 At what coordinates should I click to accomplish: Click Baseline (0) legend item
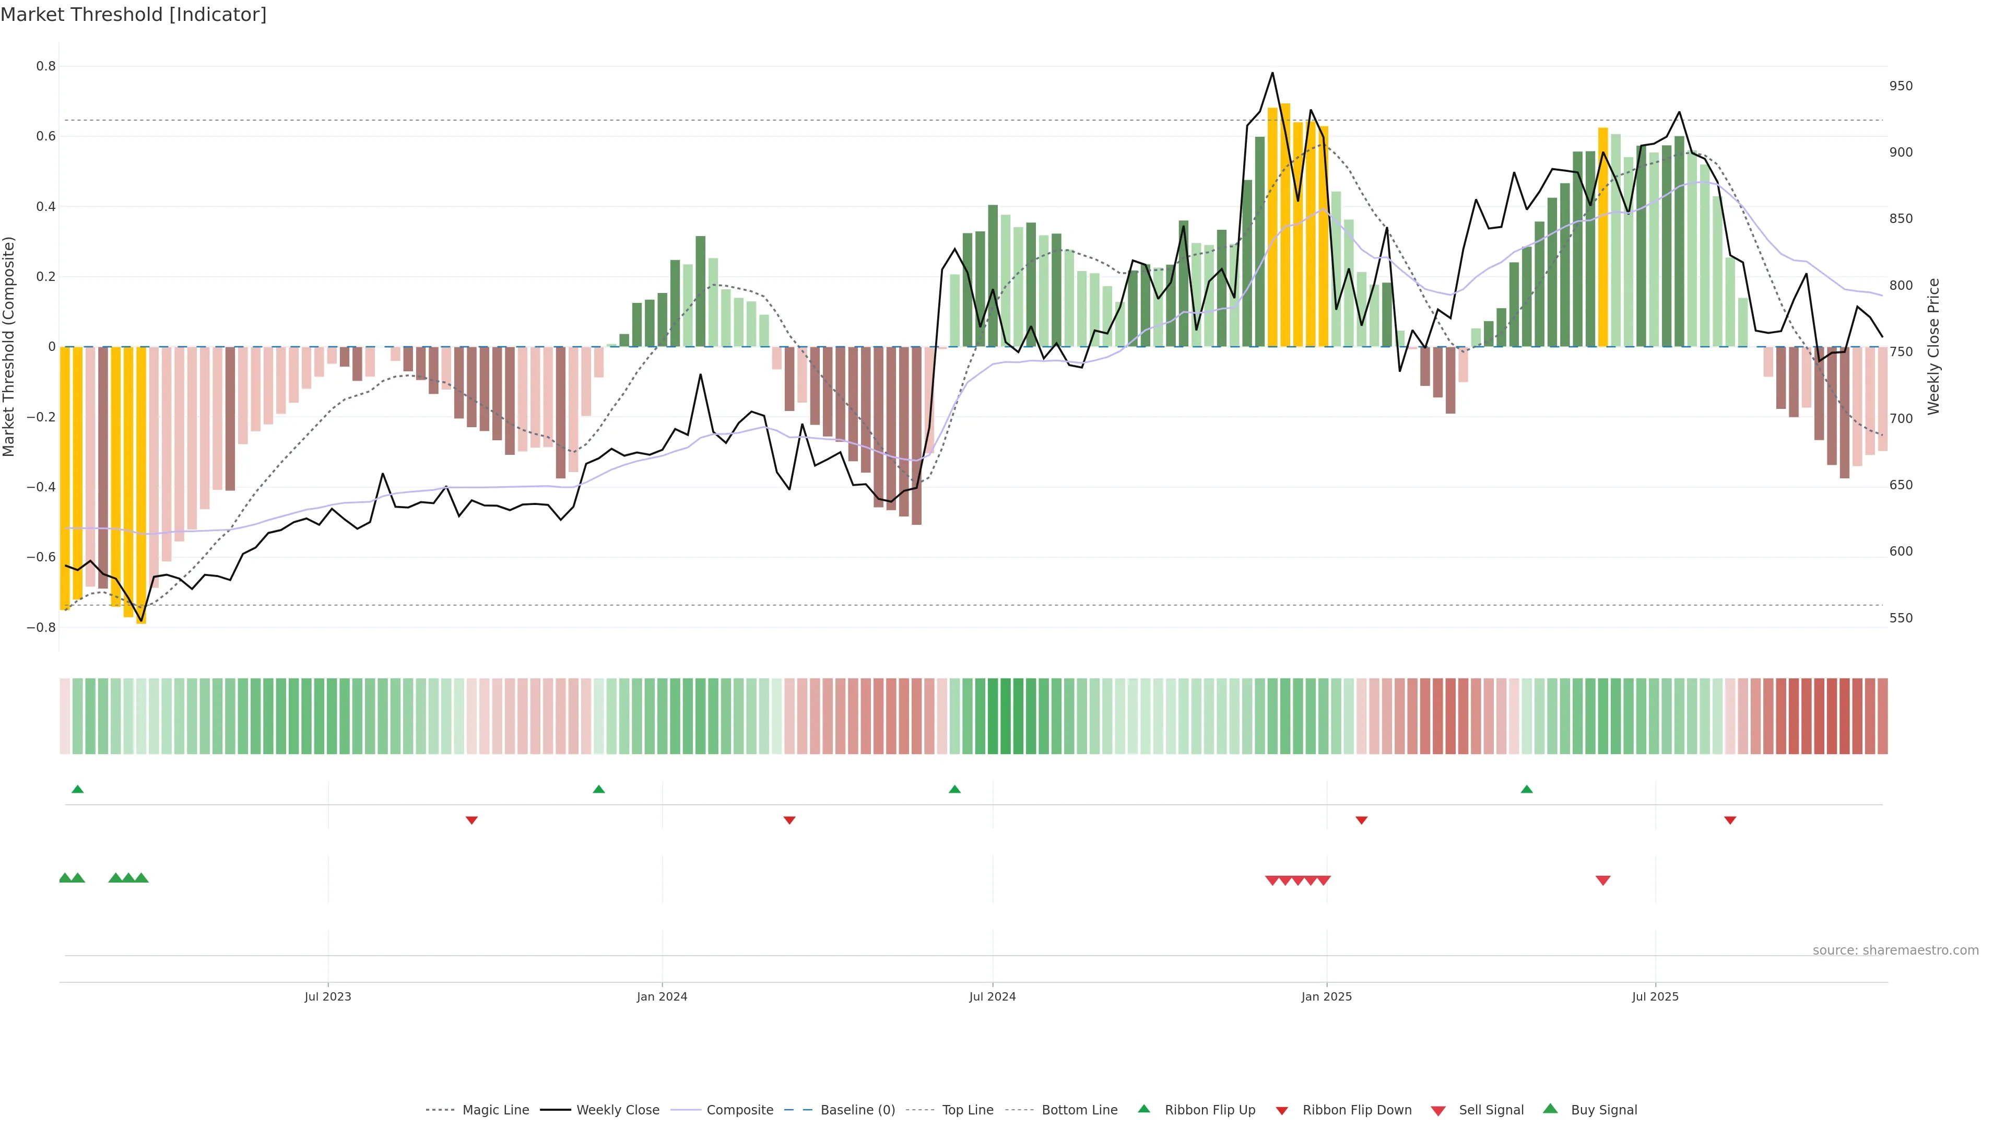click(857, 1109)
